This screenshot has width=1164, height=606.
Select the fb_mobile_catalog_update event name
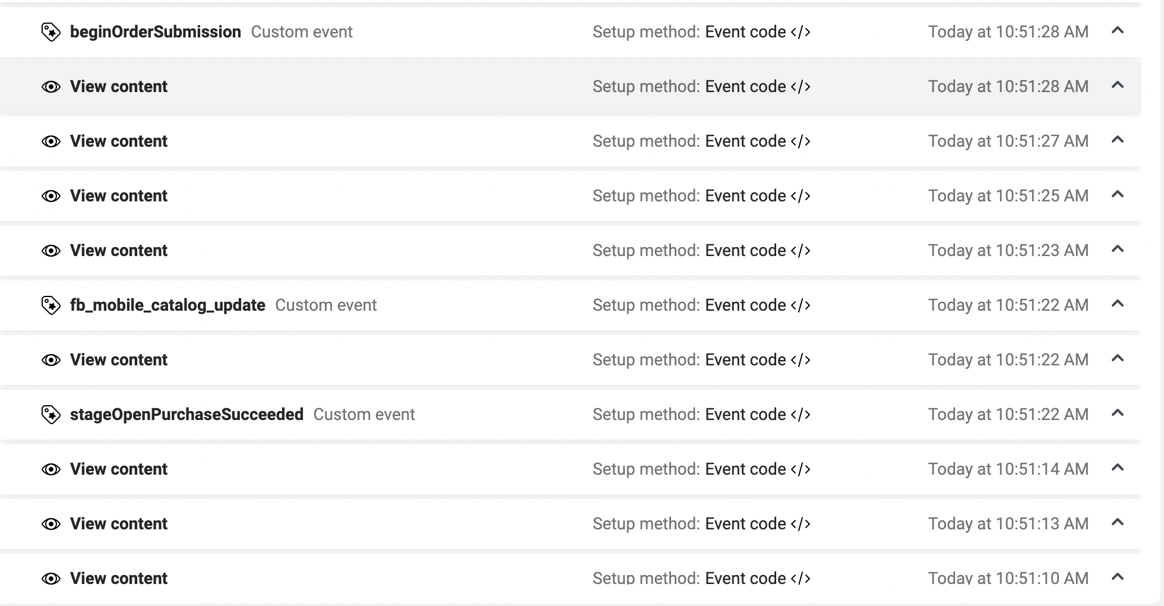point(167,305)
